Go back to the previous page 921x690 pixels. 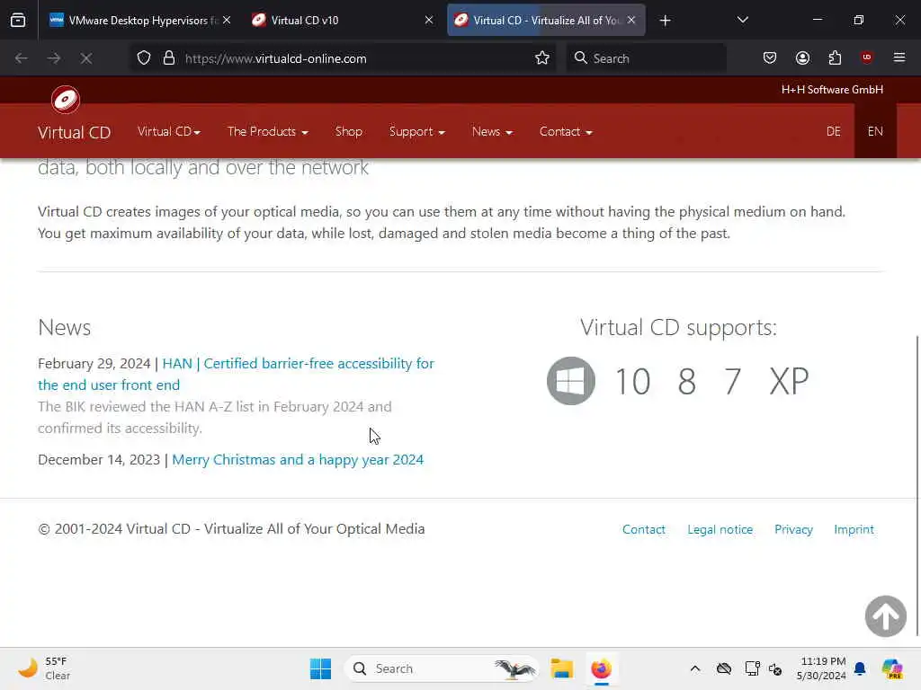tap(22, 58)
